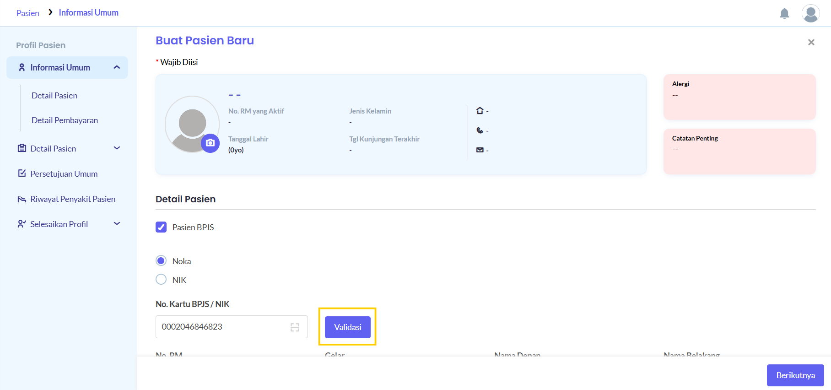The height and width of the screenshot is (390, 831).
Task: Click the home address icon
Action: click(x=480, y=111)
